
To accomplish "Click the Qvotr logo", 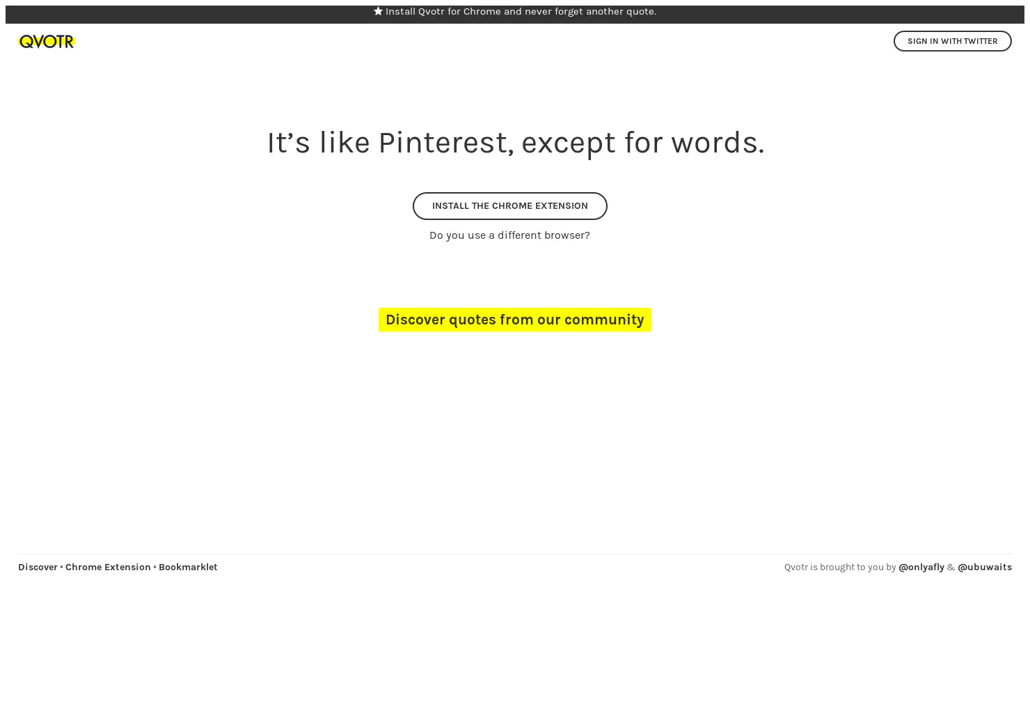I will [47, 42].
